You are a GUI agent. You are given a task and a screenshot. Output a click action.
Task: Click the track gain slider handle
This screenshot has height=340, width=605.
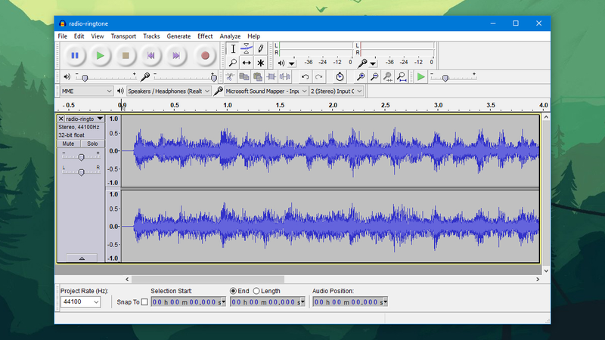81,157
